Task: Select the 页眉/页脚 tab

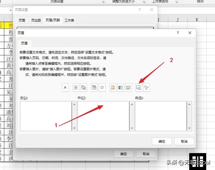Action: coord(53,20)
